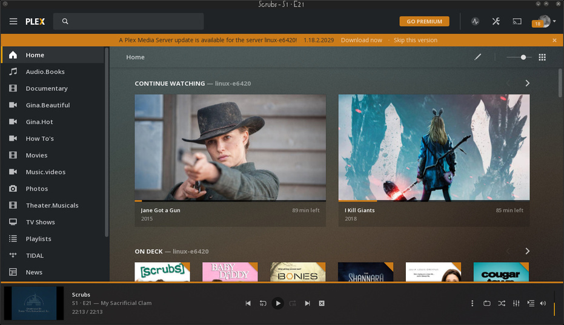Open Playlists in the sidebar
564x325 pixels.
pyautogui.click(x=53, y=238)
